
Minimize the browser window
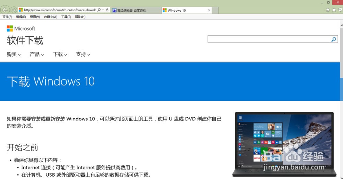pos(322,3)
